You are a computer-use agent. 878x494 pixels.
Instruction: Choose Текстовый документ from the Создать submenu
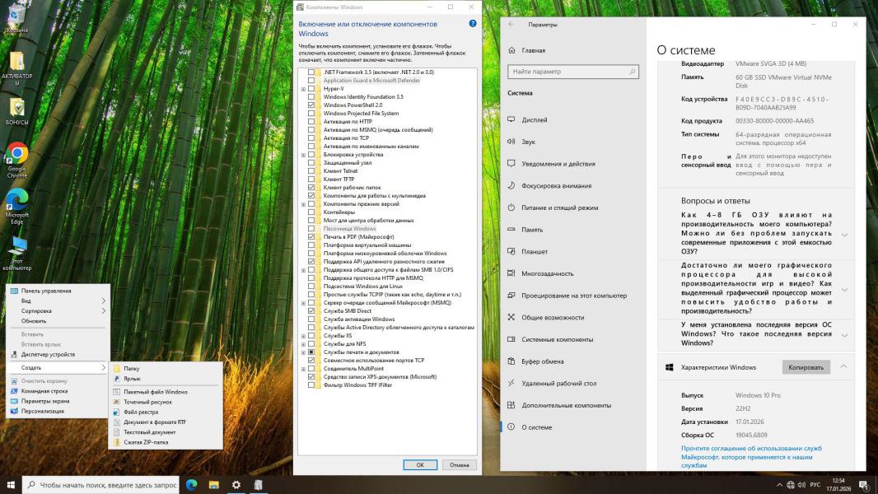(x=149, y=432)
